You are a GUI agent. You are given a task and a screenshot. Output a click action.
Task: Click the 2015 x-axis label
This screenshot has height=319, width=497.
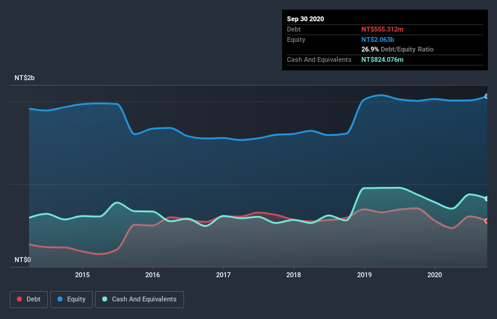click(x=82, y=275)
